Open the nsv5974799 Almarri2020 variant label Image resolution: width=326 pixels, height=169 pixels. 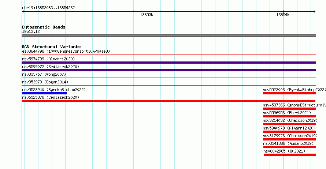[48, 59]
